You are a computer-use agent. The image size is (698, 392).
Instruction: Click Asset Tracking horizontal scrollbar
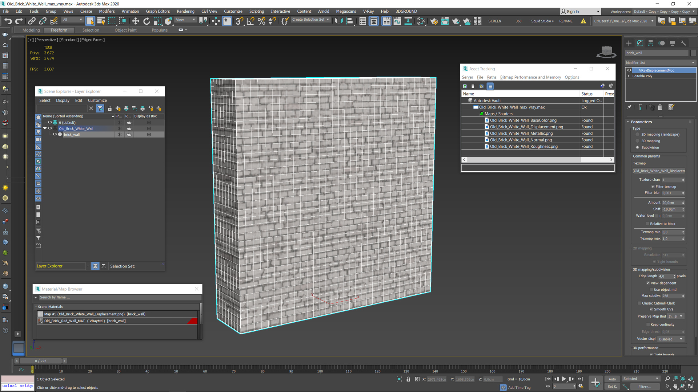pos(538,160)
